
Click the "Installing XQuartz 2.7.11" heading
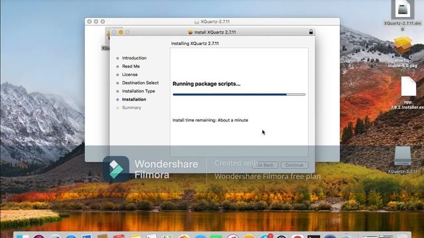point(195,44)
